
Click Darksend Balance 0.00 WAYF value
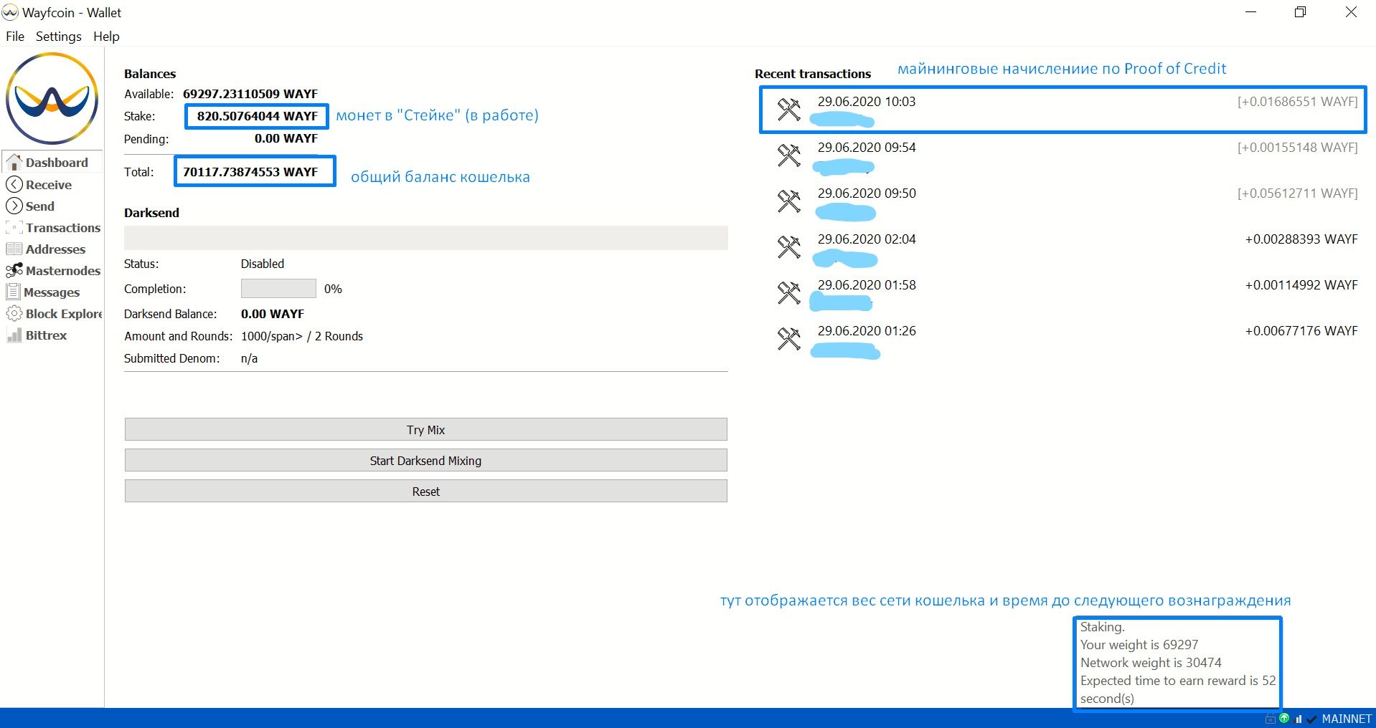[x=273, y=314]
